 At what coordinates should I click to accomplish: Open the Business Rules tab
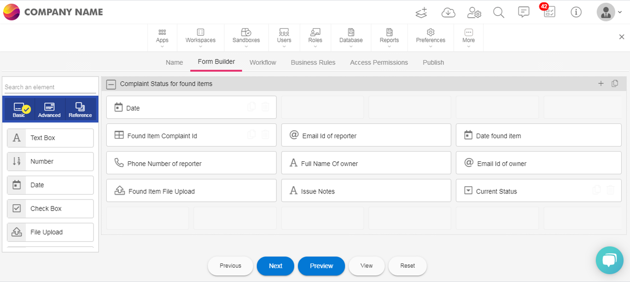(313, 62)
